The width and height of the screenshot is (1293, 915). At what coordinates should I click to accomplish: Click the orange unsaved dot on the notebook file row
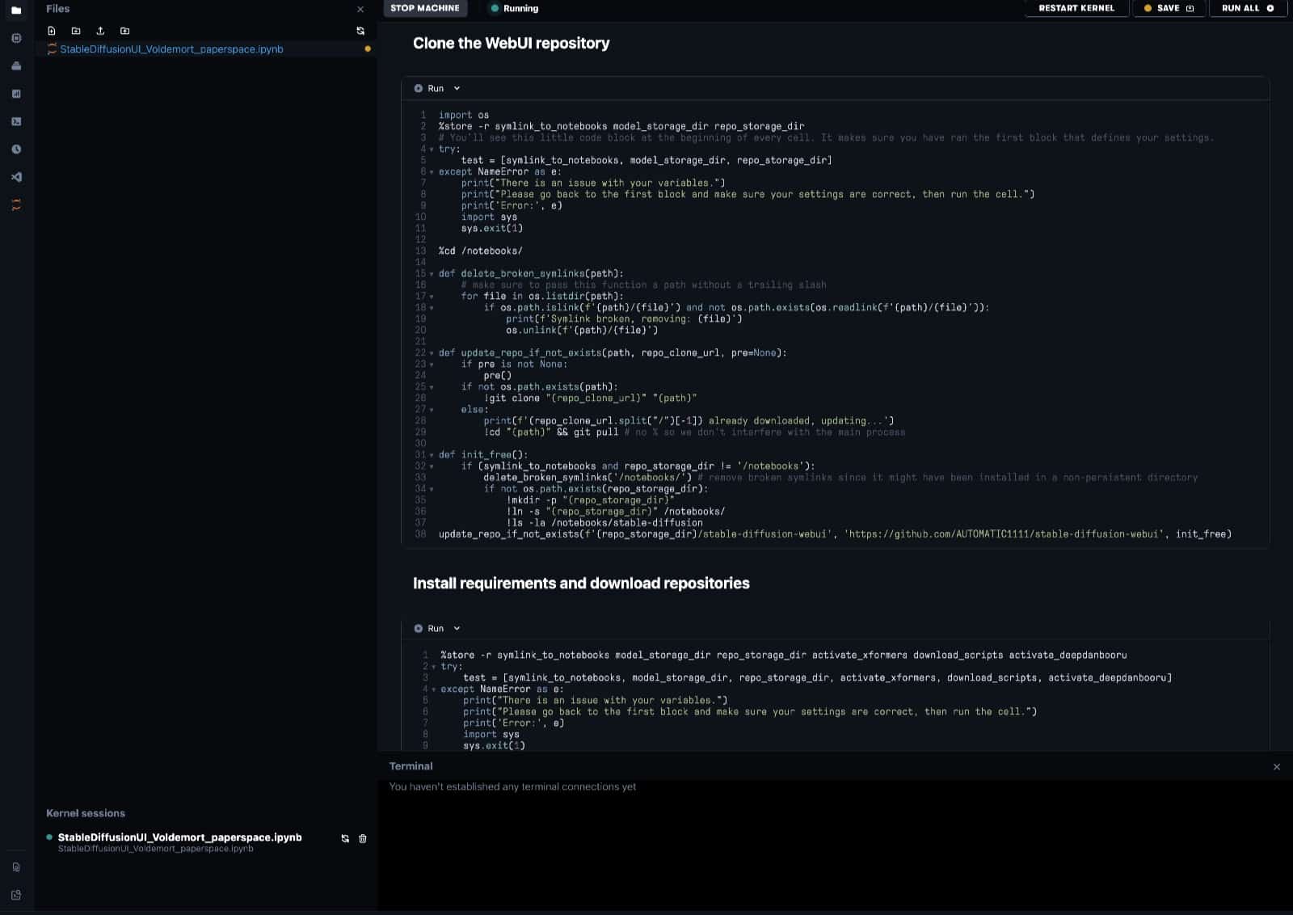[368, 49]
